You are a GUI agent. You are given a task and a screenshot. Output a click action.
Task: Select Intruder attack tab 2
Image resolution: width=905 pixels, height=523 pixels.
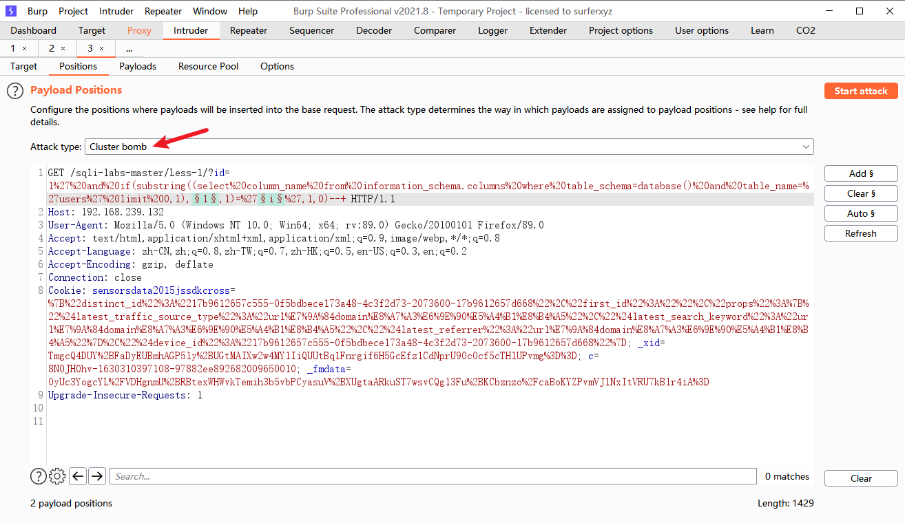(x=52, y=48)
